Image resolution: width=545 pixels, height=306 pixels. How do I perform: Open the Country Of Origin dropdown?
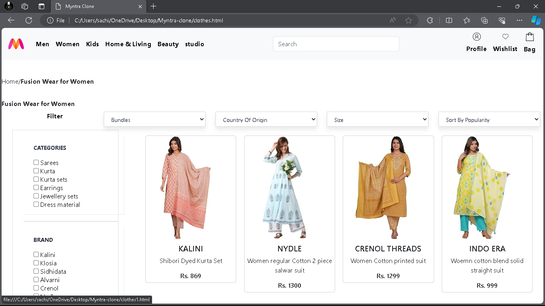266,120
